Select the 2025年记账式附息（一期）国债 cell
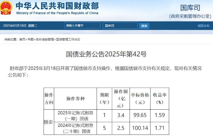This screenshot has width=213, height=140. pyautogui.click(x=75, y=116)
